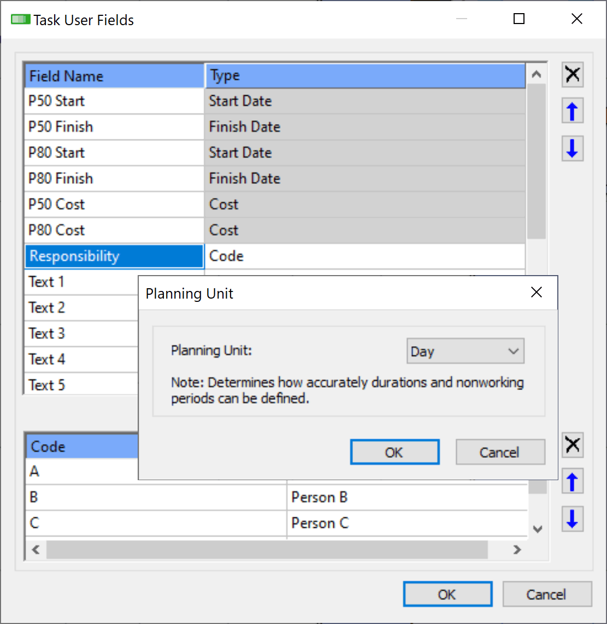Screen dimensions: 607x624
Task: Move field down with upper blue arrow
Action: pyautogui.click(x=573, y=148)
